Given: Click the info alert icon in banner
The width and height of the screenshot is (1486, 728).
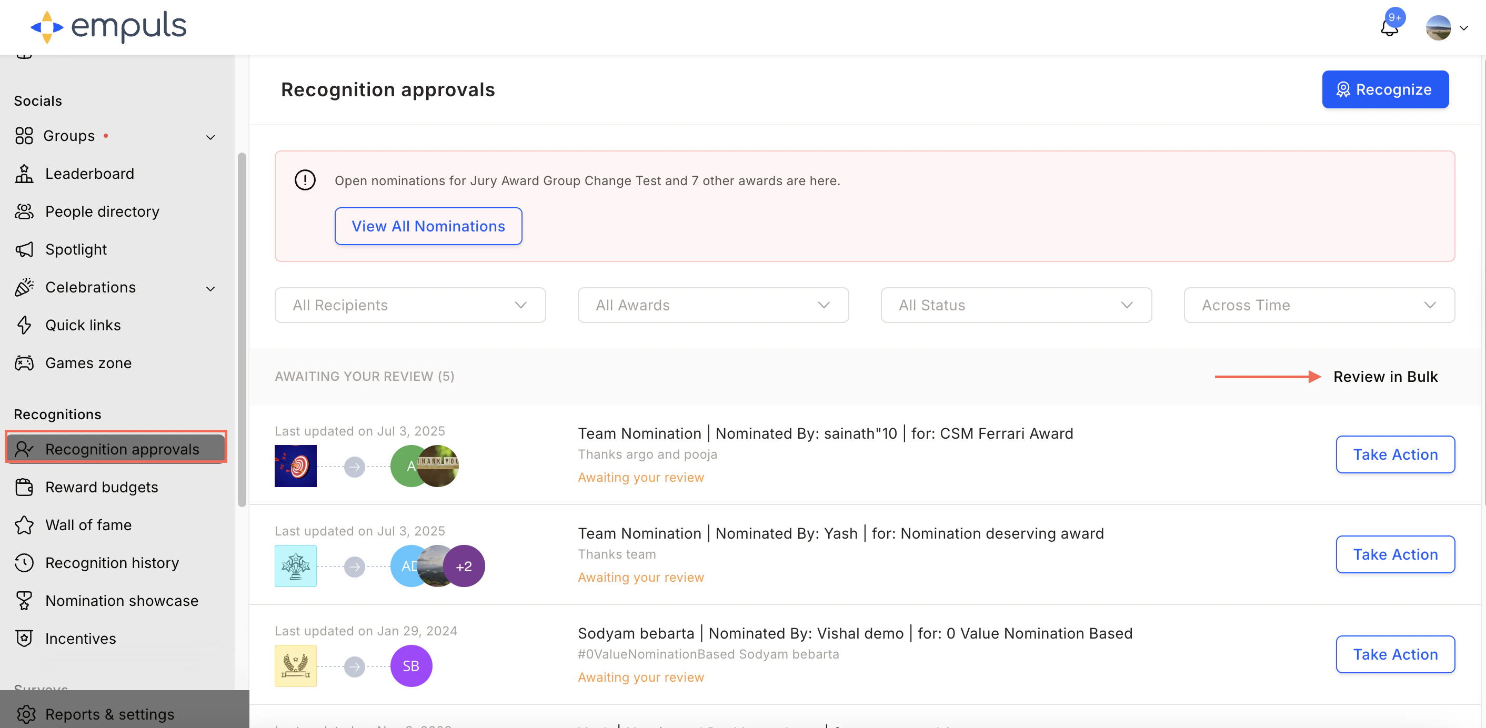Looking at the screenshot, I should click(x=305, y=180).
